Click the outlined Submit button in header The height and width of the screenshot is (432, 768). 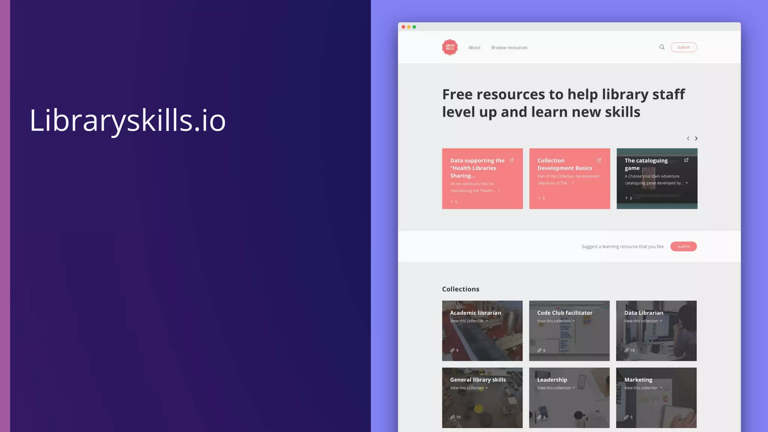[x=683, y=47]
